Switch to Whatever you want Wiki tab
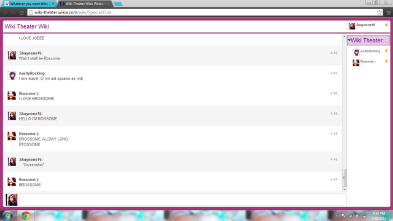This screenshot has width=393, height=221. click(29, 4)
